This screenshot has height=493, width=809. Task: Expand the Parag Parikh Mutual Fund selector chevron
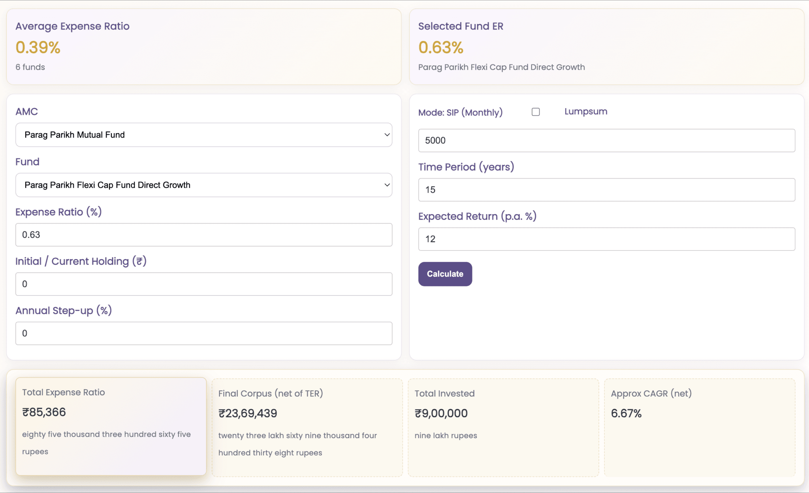tap(387, 135)
